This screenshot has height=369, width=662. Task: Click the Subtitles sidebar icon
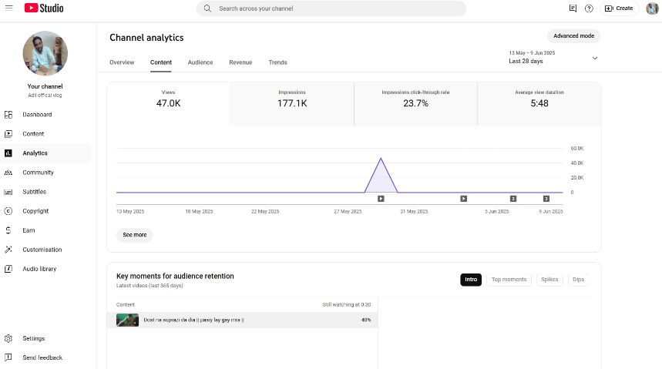coord(8,192)
